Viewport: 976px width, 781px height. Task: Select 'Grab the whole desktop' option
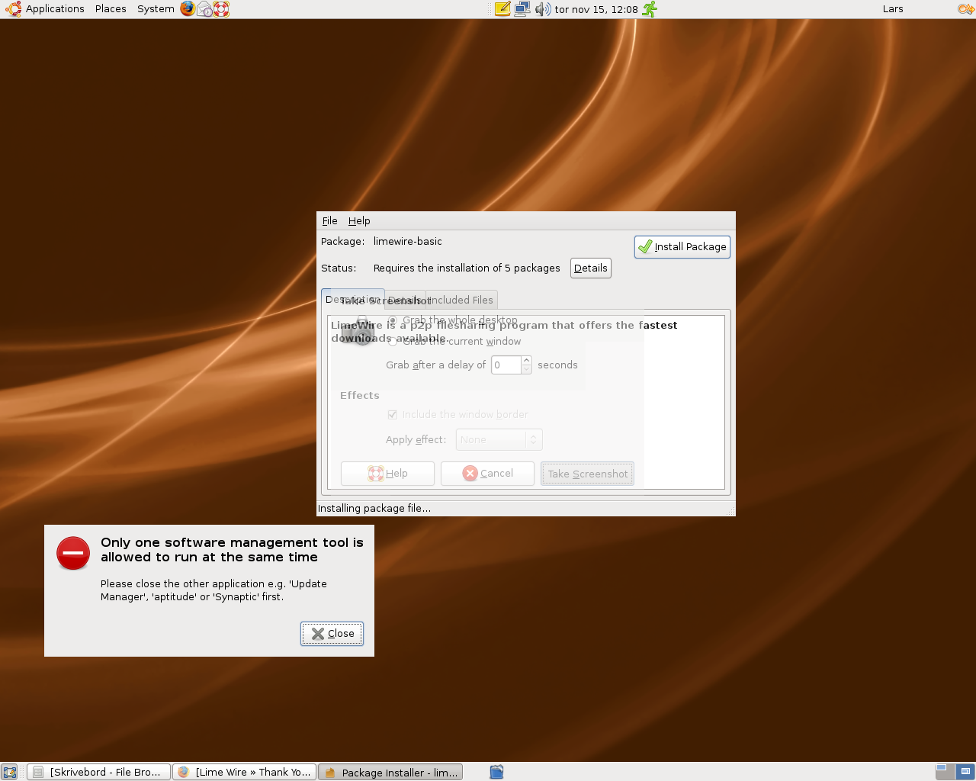[x=453, y=320]
